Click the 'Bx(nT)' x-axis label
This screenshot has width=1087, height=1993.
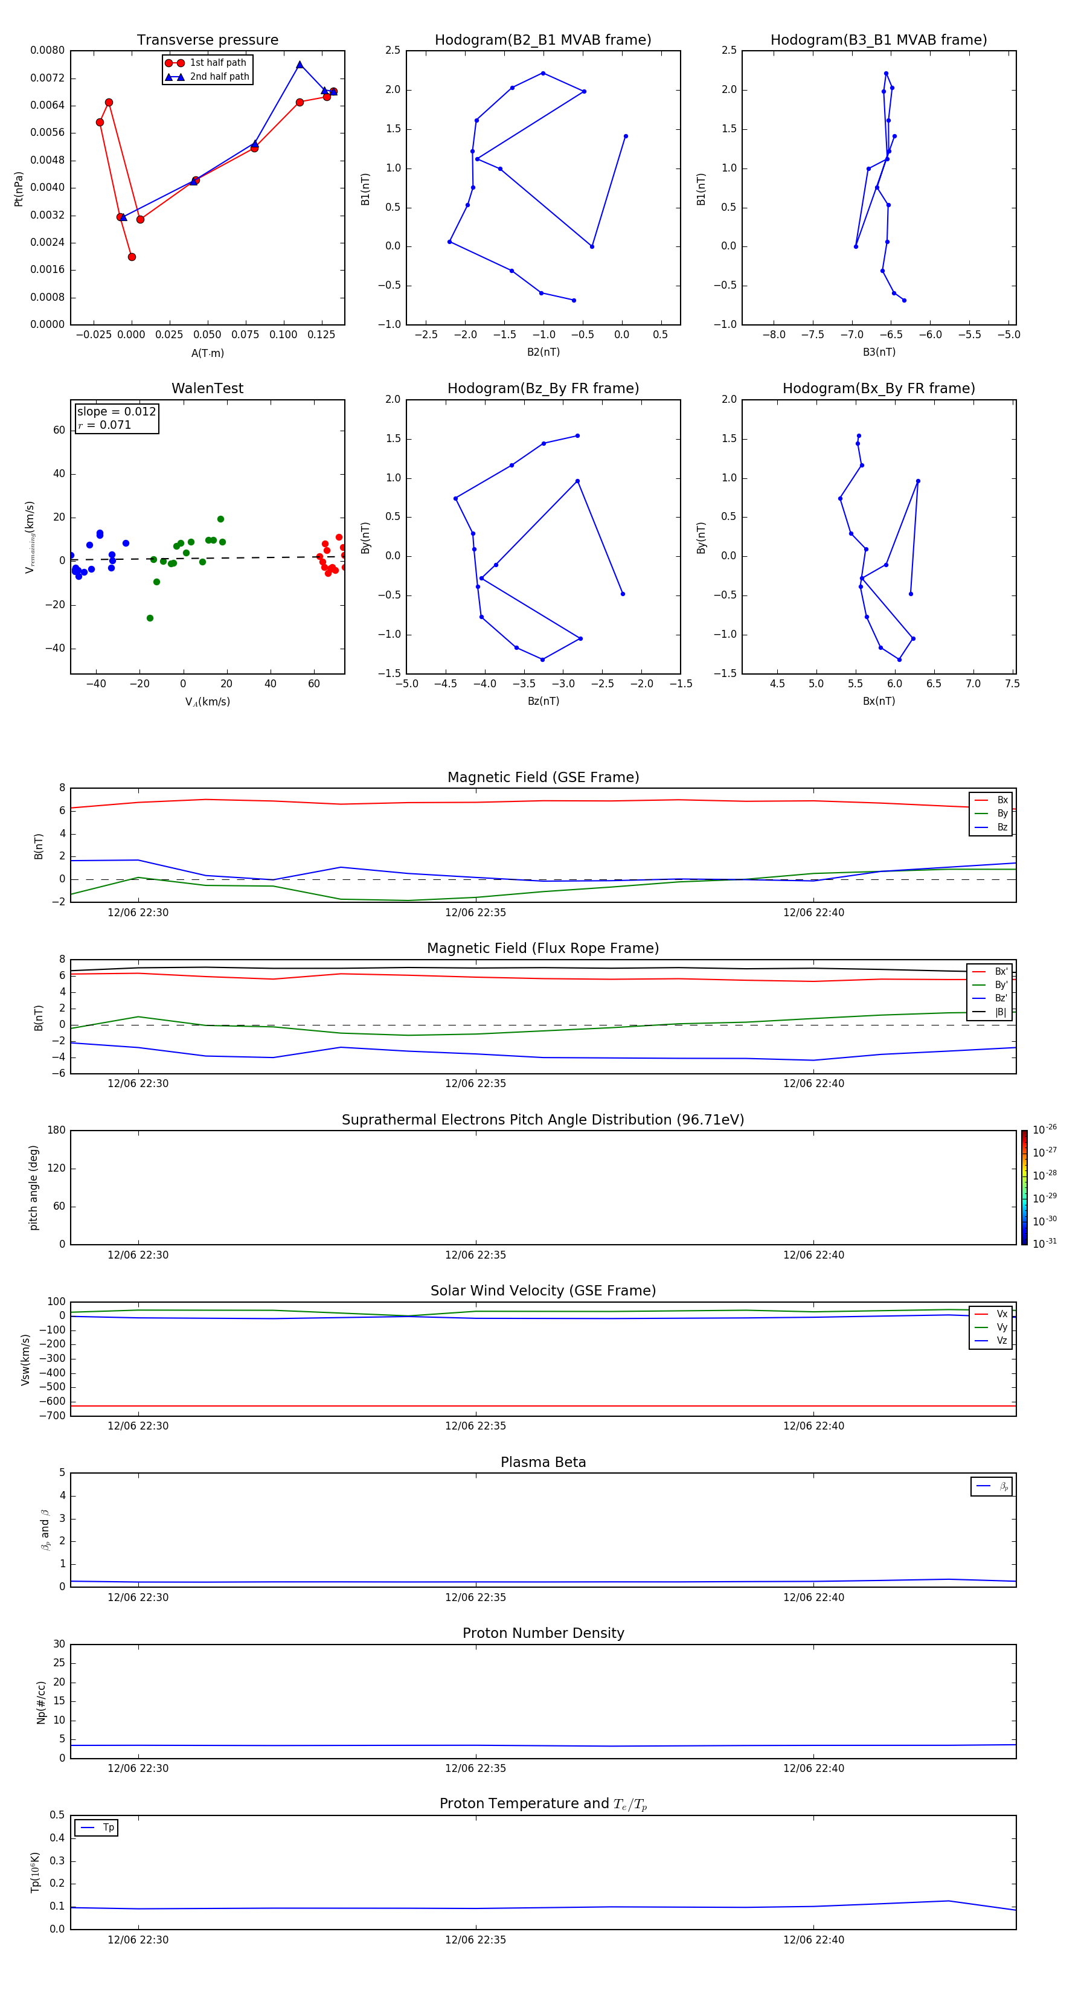879,701
